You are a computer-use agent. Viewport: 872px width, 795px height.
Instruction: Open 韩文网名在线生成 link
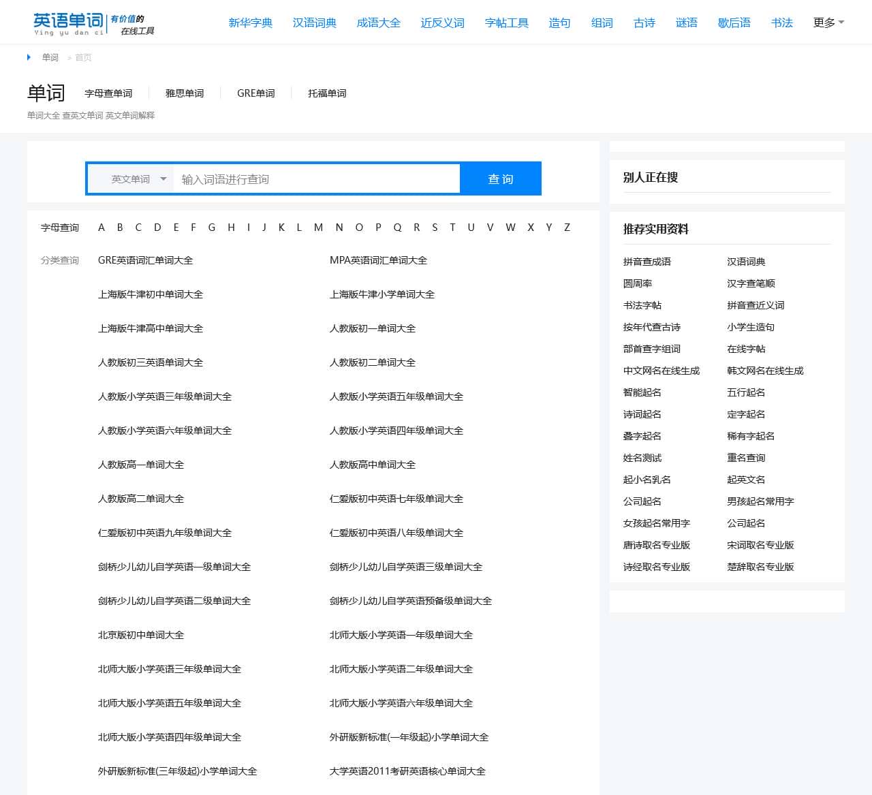(x=766, y=371)
